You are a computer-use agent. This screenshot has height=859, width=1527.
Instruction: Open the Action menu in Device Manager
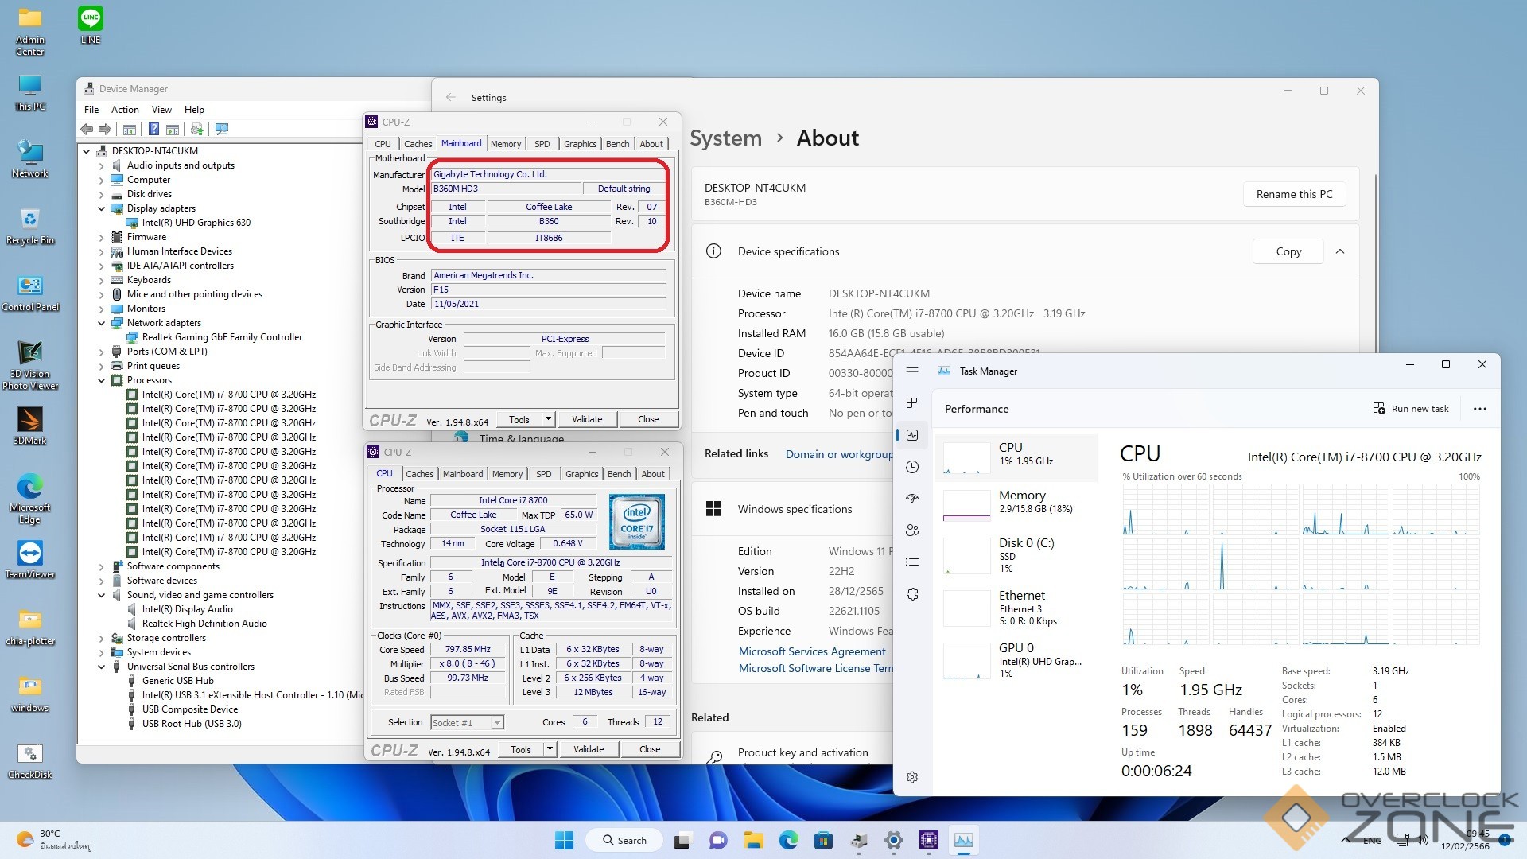[x=125, y=110]
